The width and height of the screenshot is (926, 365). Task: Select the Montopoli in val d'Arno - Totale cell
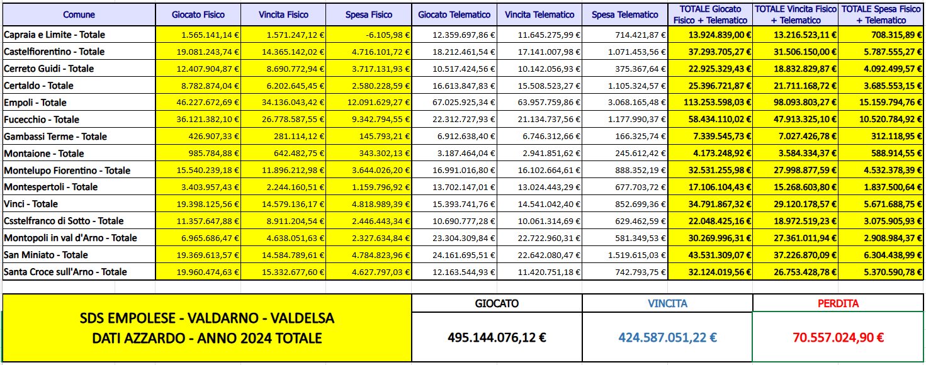[x=71, y=238]
